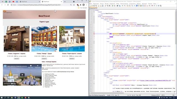The image size is (177, 99).
Task: Order the Gagarinn hotel with Замовити
Action: tap(17, 59)
